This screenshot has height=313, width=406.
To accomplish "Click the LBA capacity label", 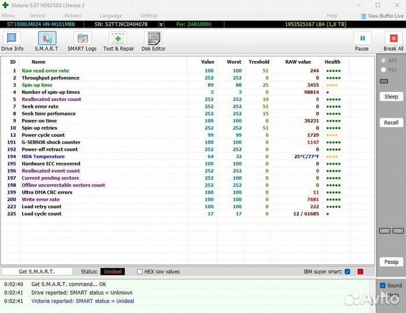I will click(316, 24).
